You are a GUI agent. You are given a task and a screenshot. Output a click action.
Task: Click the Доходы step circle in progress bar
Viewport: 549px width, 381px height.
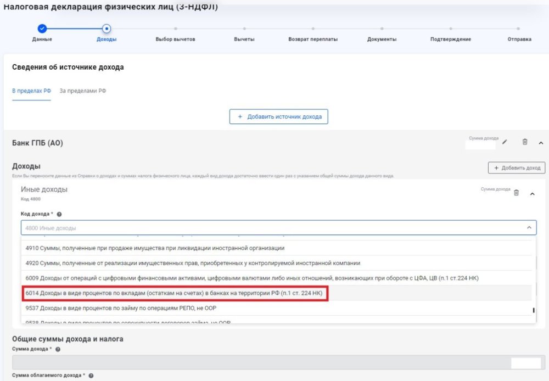[x=107, y=29]
